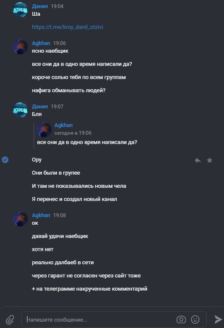The image size is (224, 328).
Task: Select message 'ясно наебщик'
Action: 50,51
